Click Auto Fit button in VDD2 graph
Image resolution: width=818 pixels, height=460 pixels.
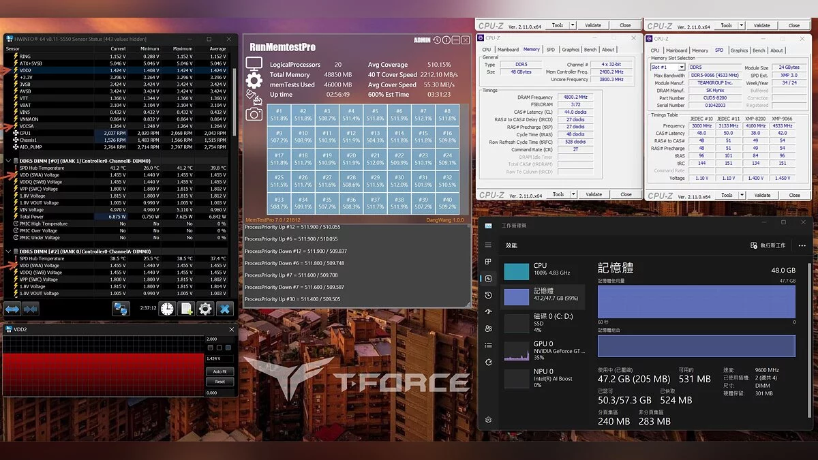click(x=219, y=371)
